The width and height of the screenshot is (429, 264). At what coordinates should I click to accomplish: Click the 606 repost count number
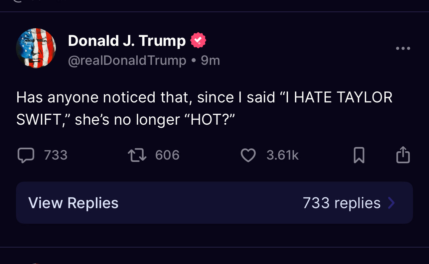(x=167, y=155)
